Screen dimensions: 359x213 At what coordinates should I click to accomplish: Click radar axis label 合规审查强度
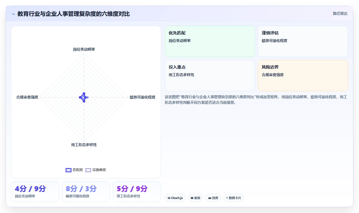[x=27, y=97]
